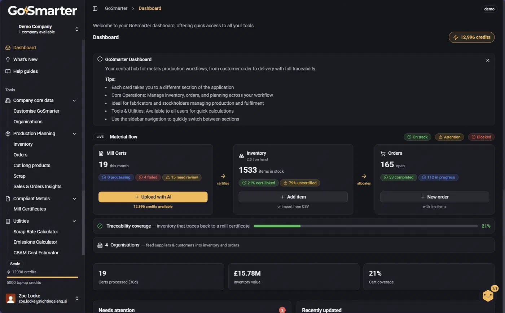This screenshot has height=313, width=505.
Task: Collapse the Compliant Metals section
Action: (74, 199)
